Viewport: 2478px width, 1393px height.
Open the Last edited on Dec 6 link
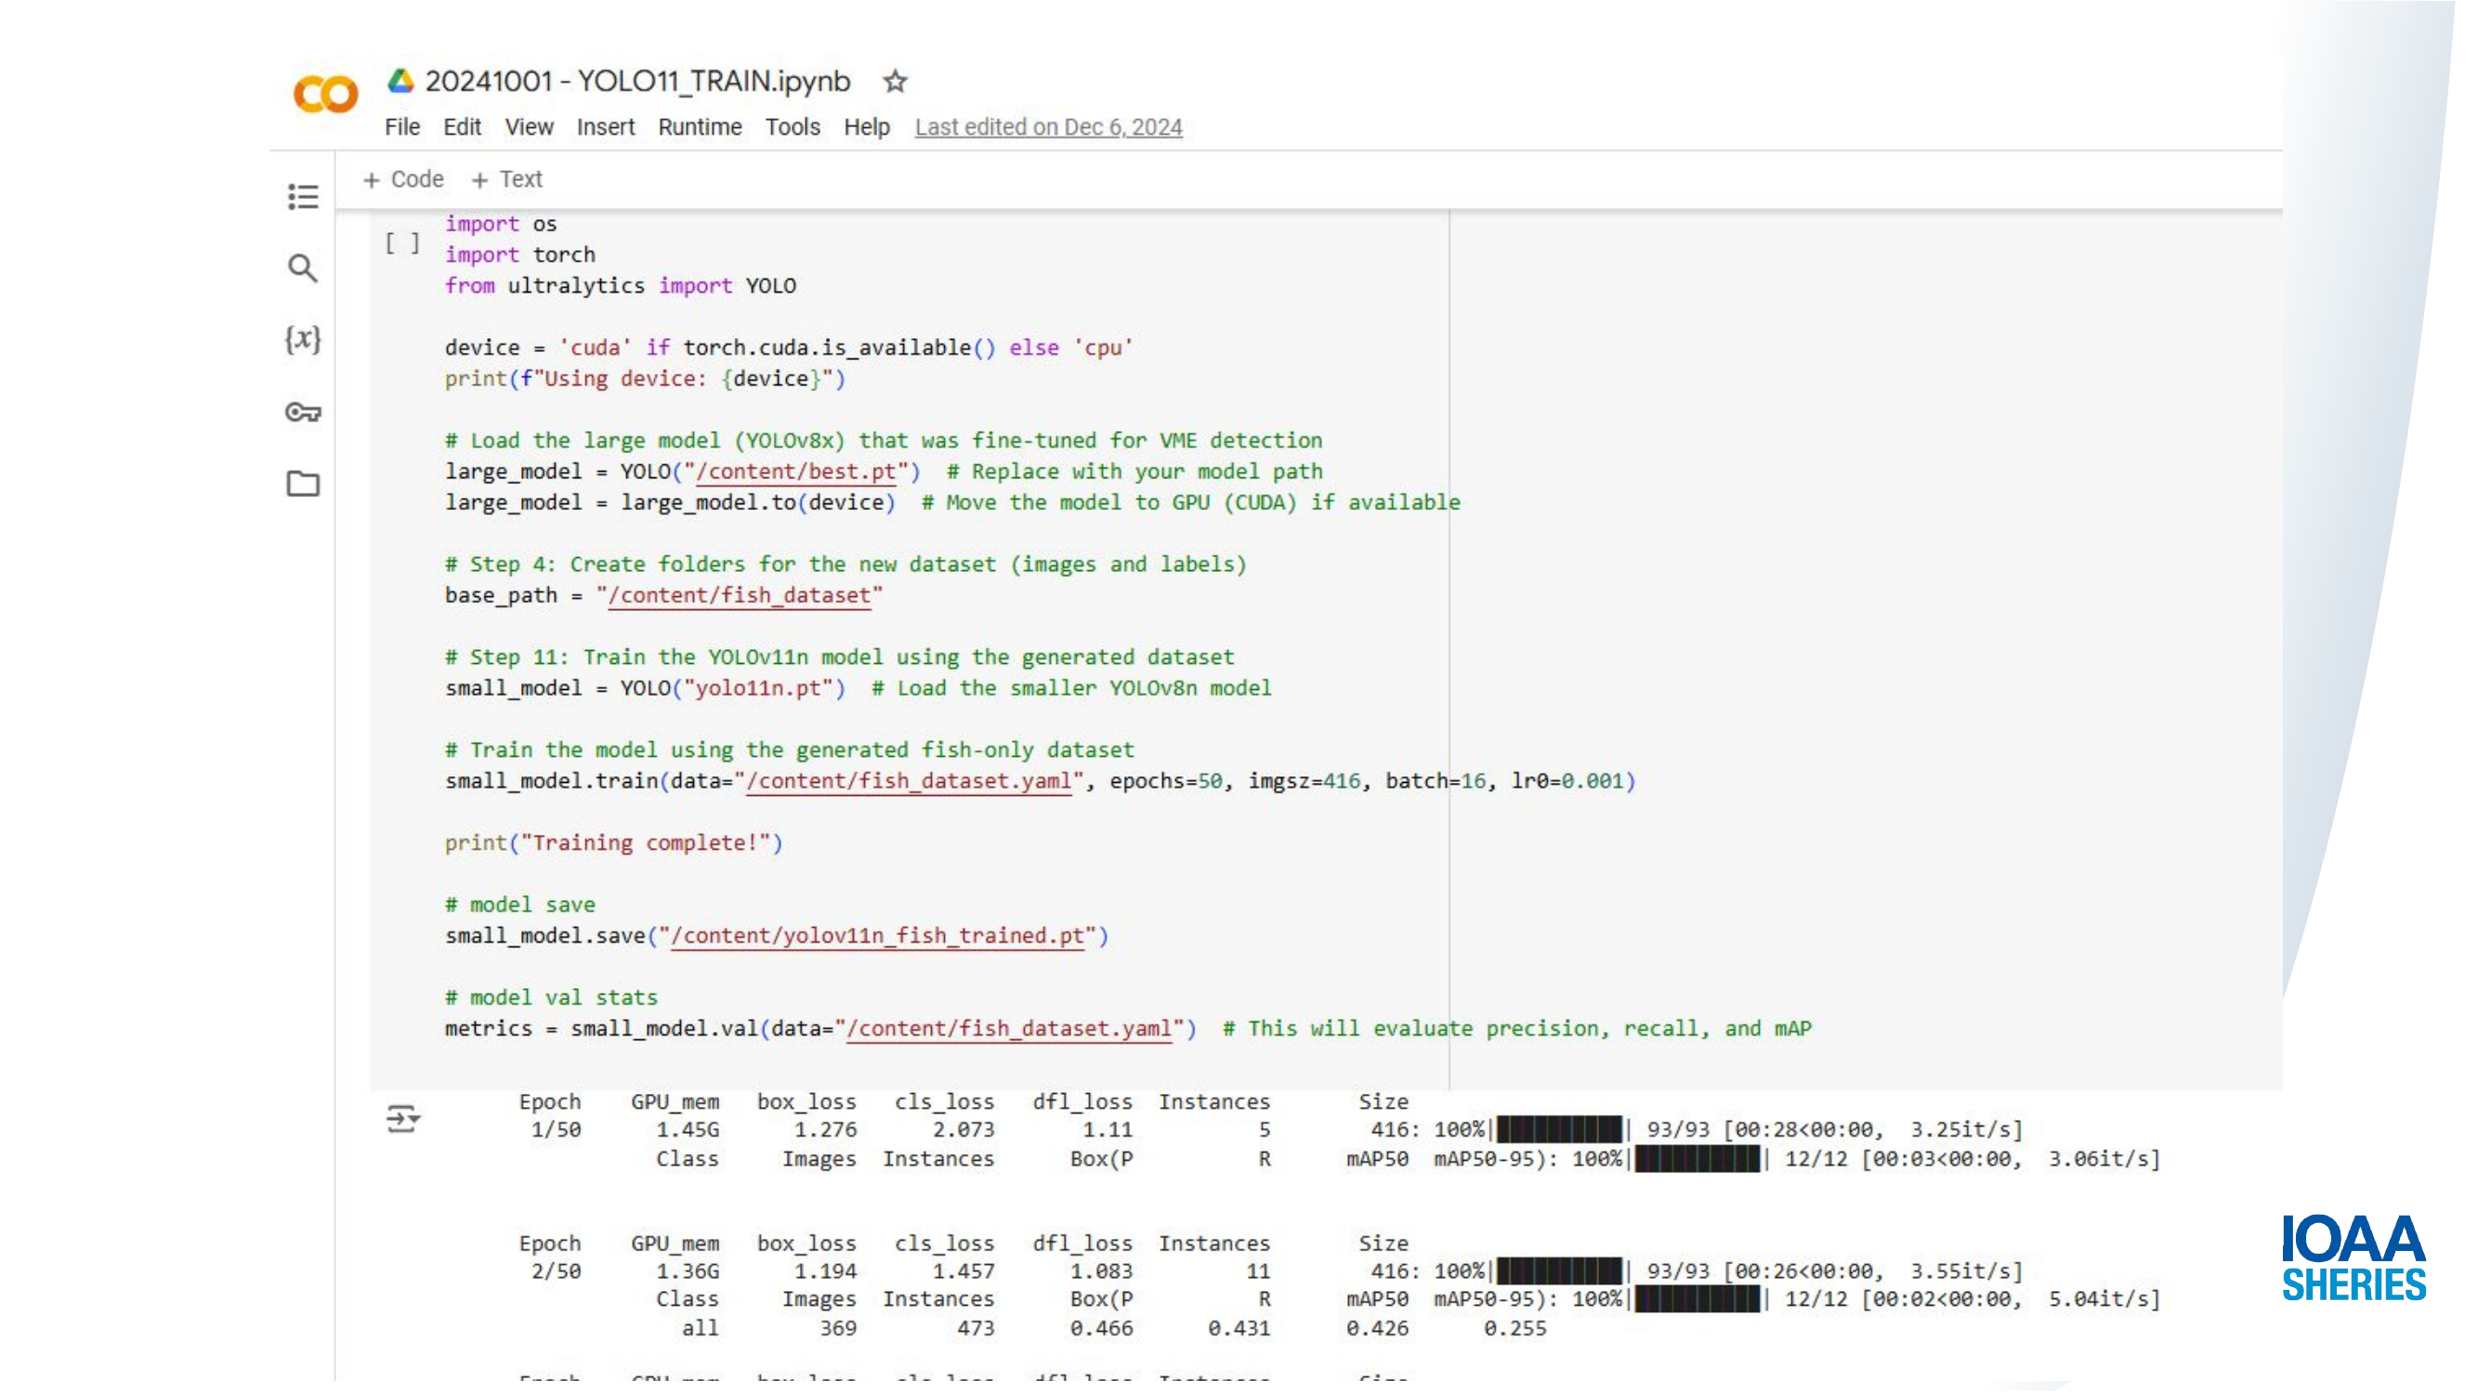(1049, 127)
